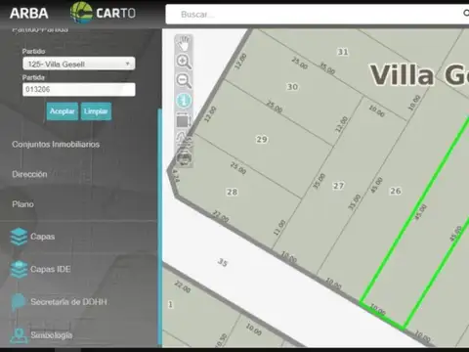Click the CARTO globe logo

tap(81, 13)
